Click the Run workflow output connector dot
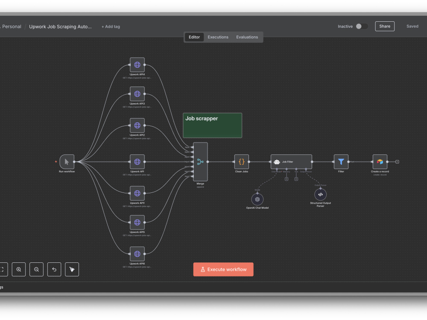The image size is (427, 320). 74,162
